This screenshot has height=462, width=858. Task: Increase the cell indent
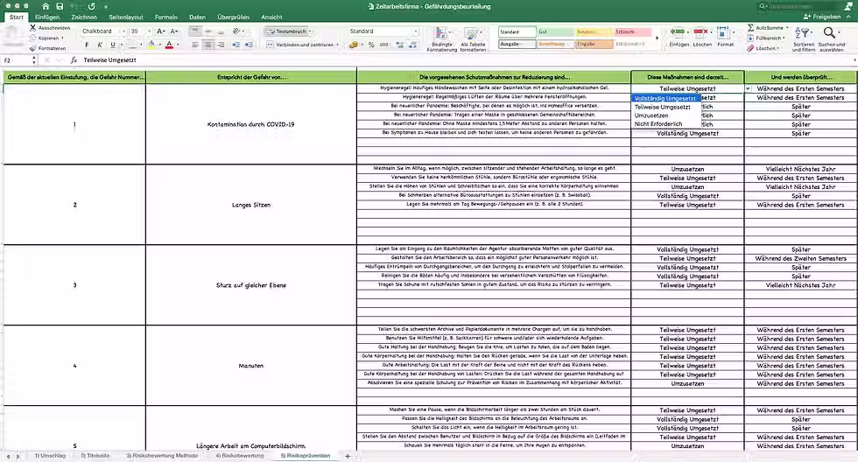249,45
